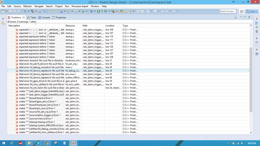Click the Forward navigation arrow
Viewport: 260px width, 146px height.
coord(174,11)
